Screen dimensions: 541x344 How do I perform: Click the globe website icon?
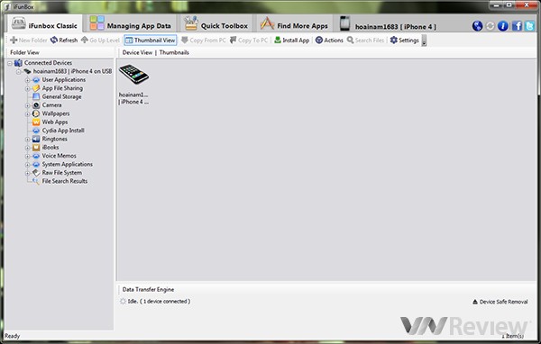point(478,26)
